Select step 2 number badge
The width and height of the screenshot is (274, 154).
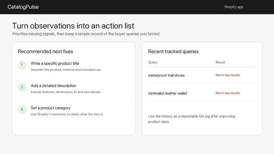point(22,87)
